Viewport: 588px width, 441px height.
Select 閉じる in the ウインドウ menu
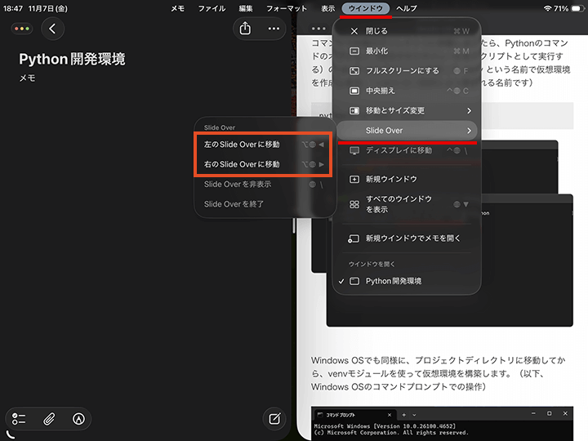pyautogui.click(x=407, y=31)
